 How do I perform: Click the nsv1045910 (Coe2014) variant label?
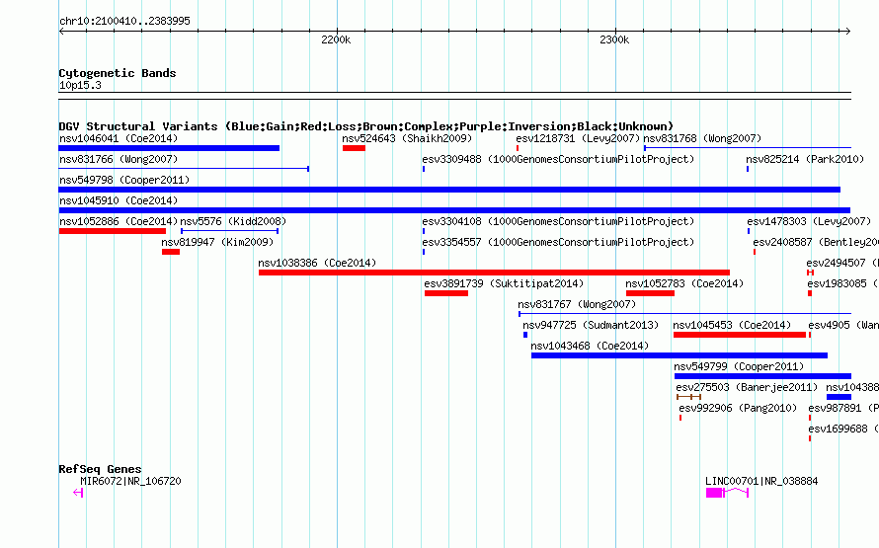(119, 200)
